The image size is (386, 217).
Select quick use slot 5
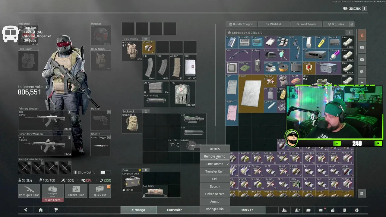point(24,168)
